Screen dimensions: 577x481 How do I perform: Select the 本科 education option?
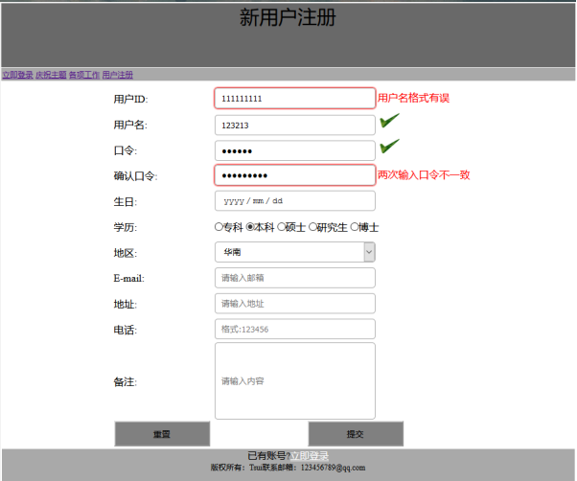250,227
